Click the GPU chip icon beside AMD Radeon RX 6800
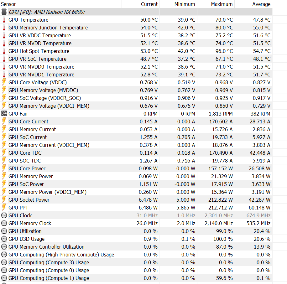This screenshot has height=284, width=287. pyautogui.click(x=4, y=12)
